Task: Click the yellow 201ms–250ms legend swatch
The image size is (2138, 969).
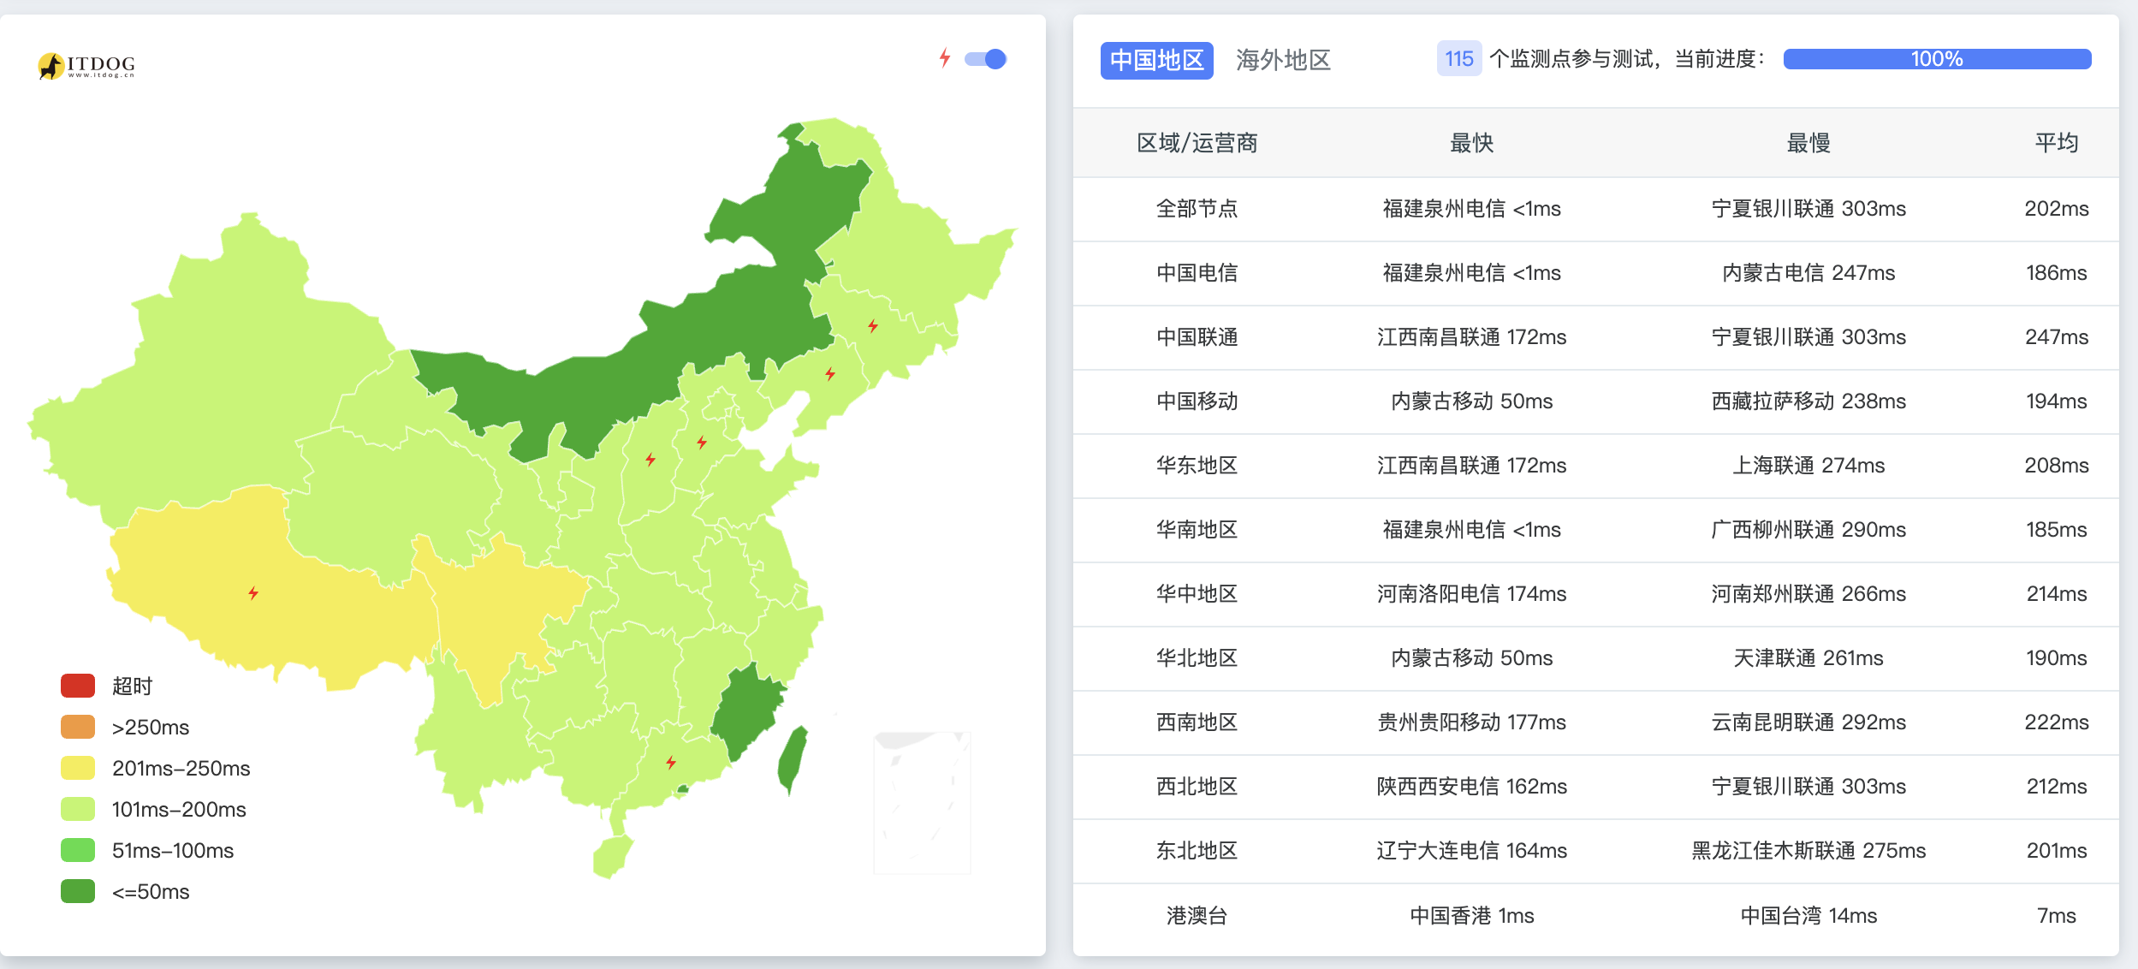Action: (78, 768)
